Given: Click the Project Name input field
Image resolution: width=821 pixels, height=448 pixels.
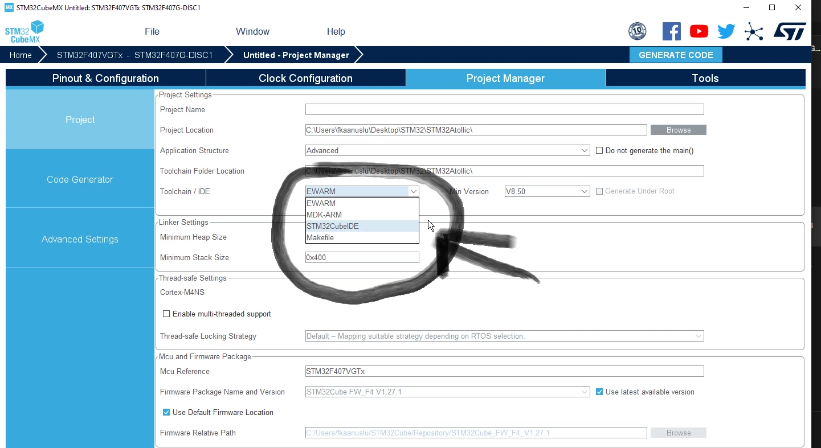Looking at the screenshot, I should (505, 109).
